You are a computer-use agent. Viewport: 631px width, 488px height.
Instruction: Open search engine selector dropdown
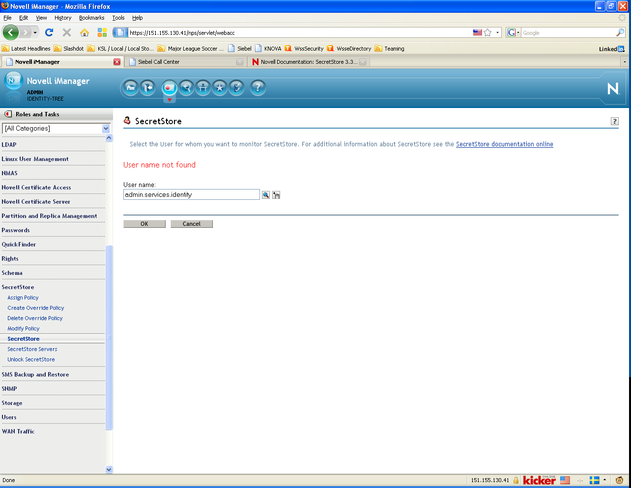[x=514, y=32]
